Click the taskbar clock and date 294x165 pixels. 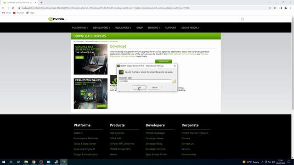(x=281, y=162)
